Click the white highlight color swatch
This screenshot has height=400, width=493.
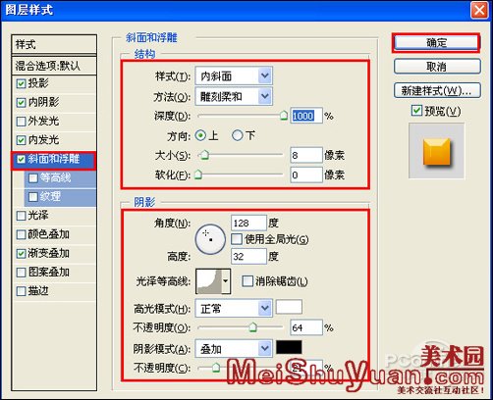tap(289, 307)
